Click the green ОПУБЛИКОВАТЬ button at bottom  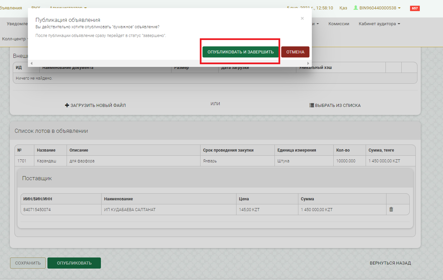click(74, 263)
